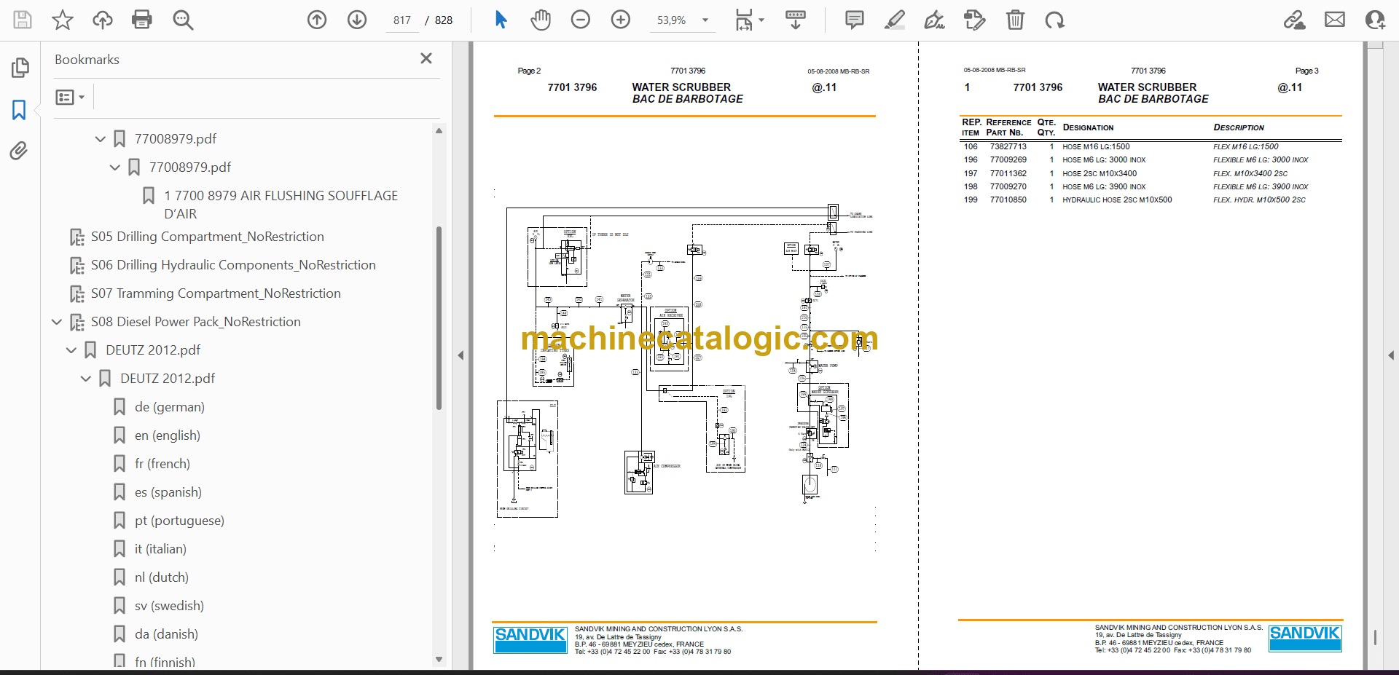The height and width of the screenshot is (675, 1399).
Task: Click the share link icon
Action: [x=1295, y=20]
